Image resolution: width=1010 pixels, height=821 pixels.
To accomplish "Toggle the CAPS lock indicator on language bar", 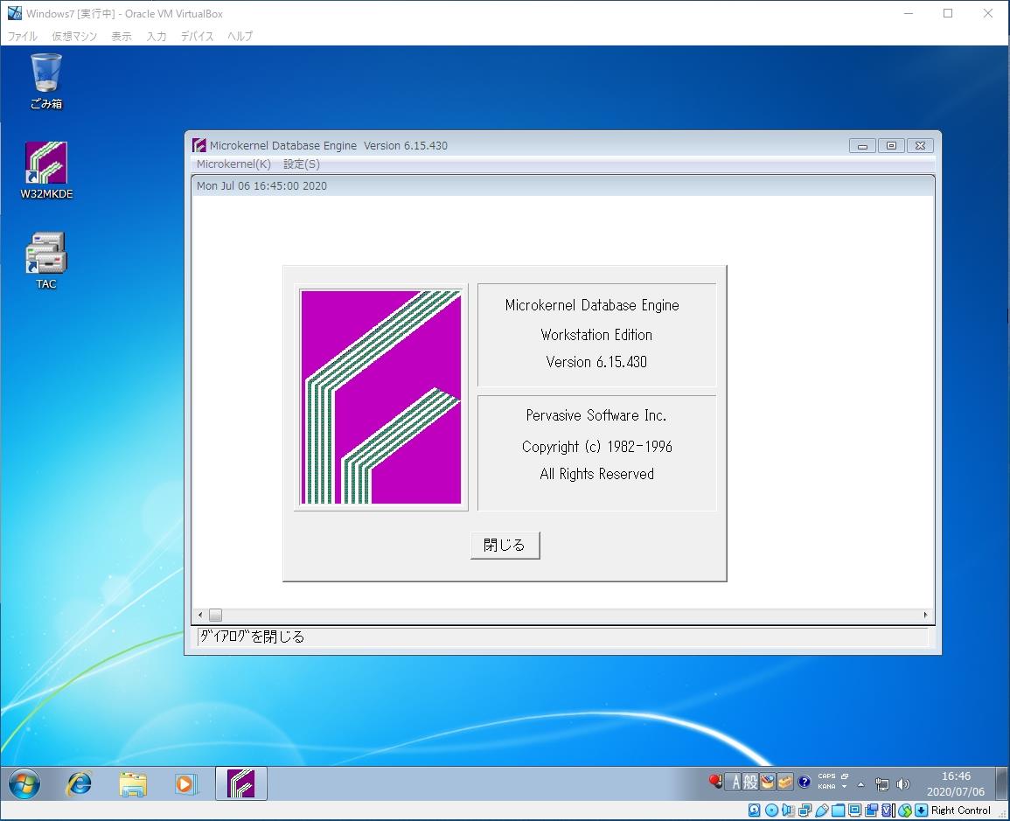I will (x=826, y=776).
